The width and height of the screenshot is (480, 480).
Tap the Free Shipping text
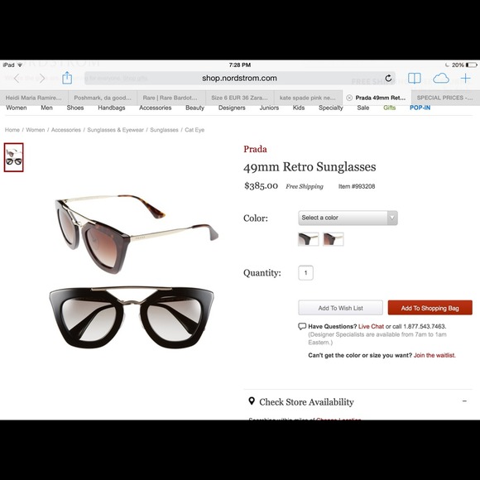(x=305, y=186)
